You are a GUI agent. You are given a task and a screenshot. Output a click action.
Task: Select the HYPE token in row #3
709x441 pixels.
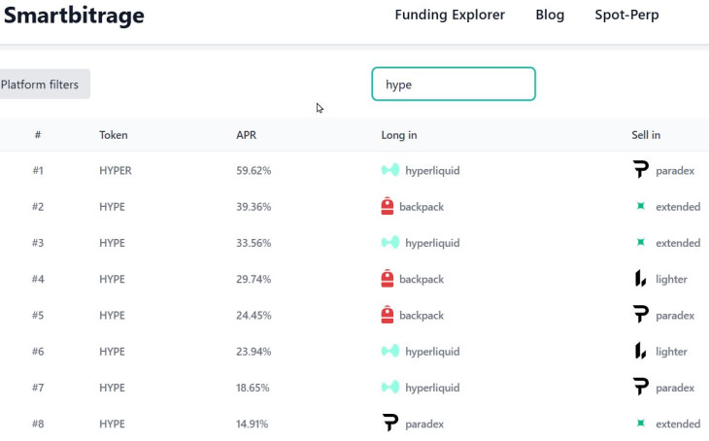(x=112, y=243)
